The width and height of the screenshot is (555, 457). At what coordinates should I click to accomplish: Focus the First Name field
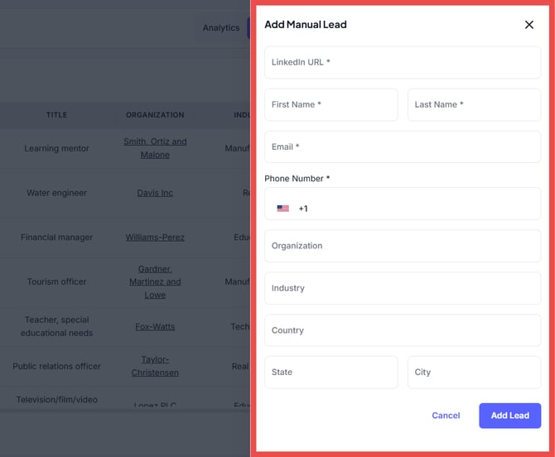331,104
